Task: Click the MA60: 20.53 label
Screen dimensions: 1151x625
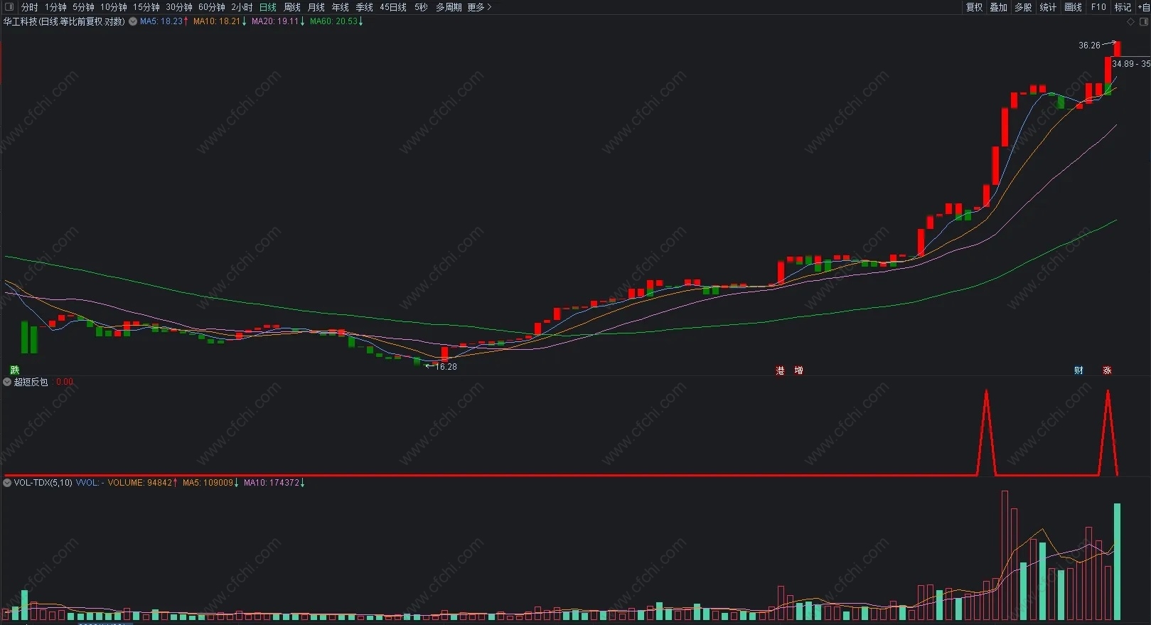Action: [x=336, y=21]
